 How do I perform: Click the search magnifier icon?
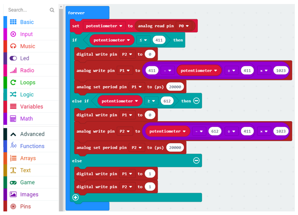pyautogui.click(x=52, y=10)
